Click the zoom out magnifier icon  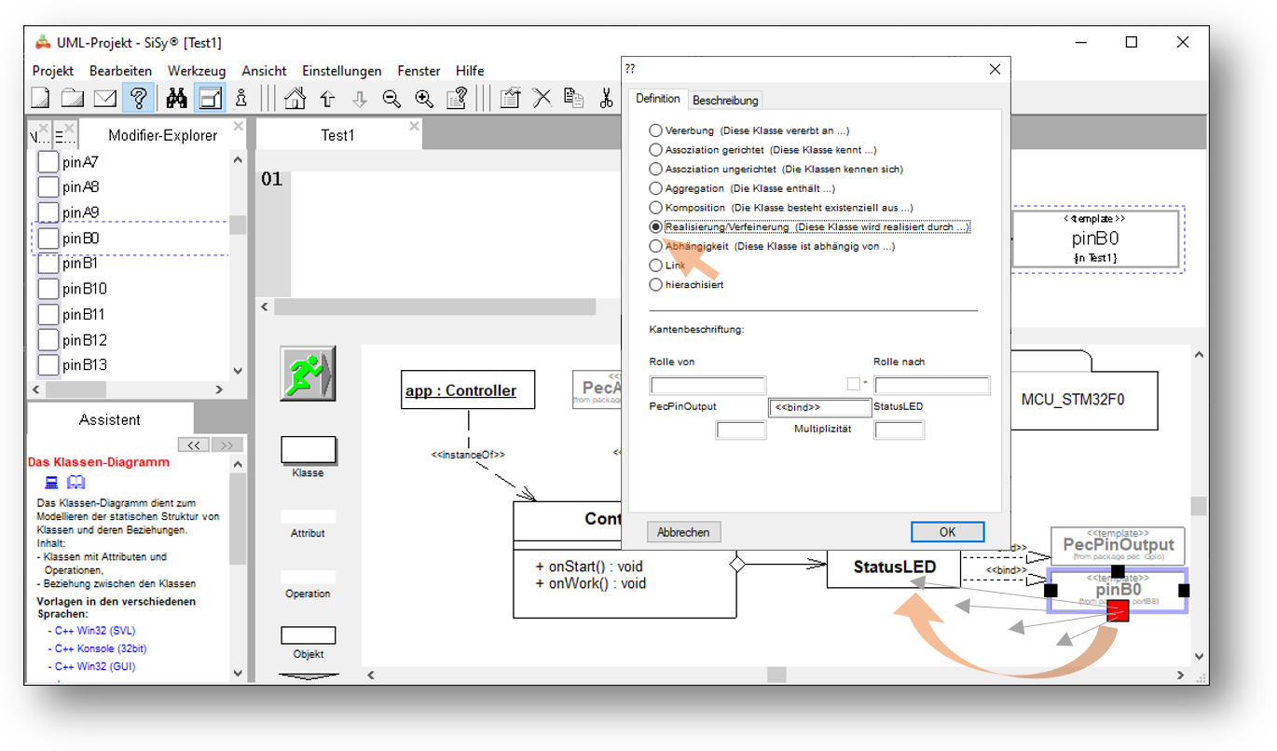point(392,98)
